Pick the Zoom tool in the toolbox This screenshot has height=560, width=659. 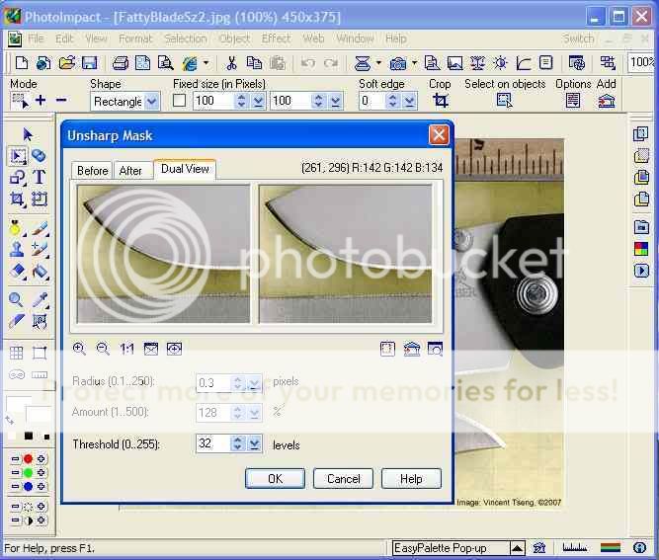point(17,299)
